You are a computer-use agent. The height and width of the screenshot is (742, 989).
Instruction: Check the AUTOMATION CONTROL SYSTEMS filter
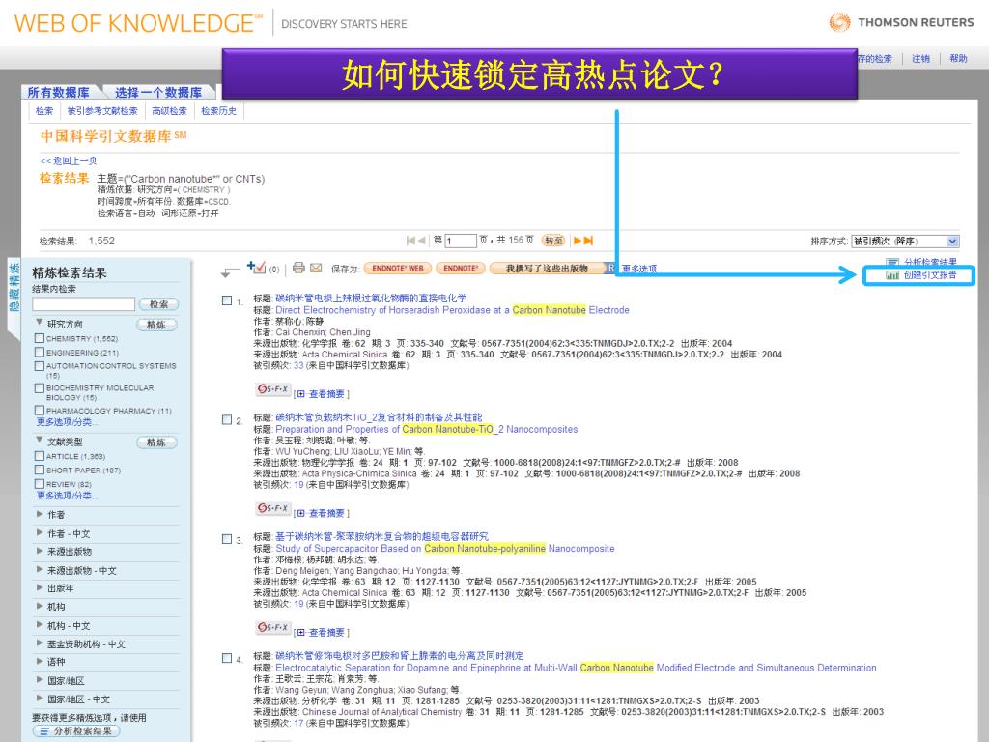(40, 366)
